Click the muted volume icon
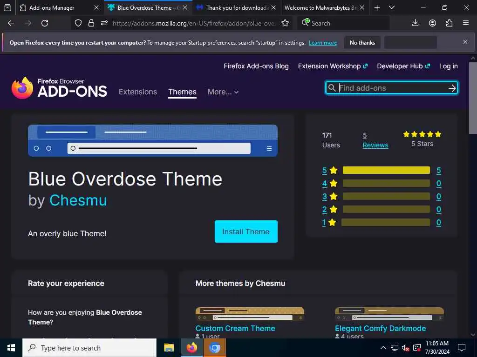Screen dimensions: 477x357 click(405, 348)
